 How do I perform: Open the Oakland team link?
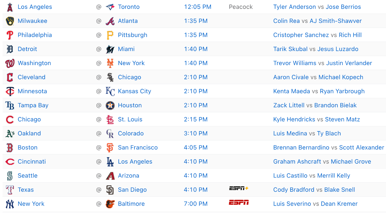click(x=29, y=133)
